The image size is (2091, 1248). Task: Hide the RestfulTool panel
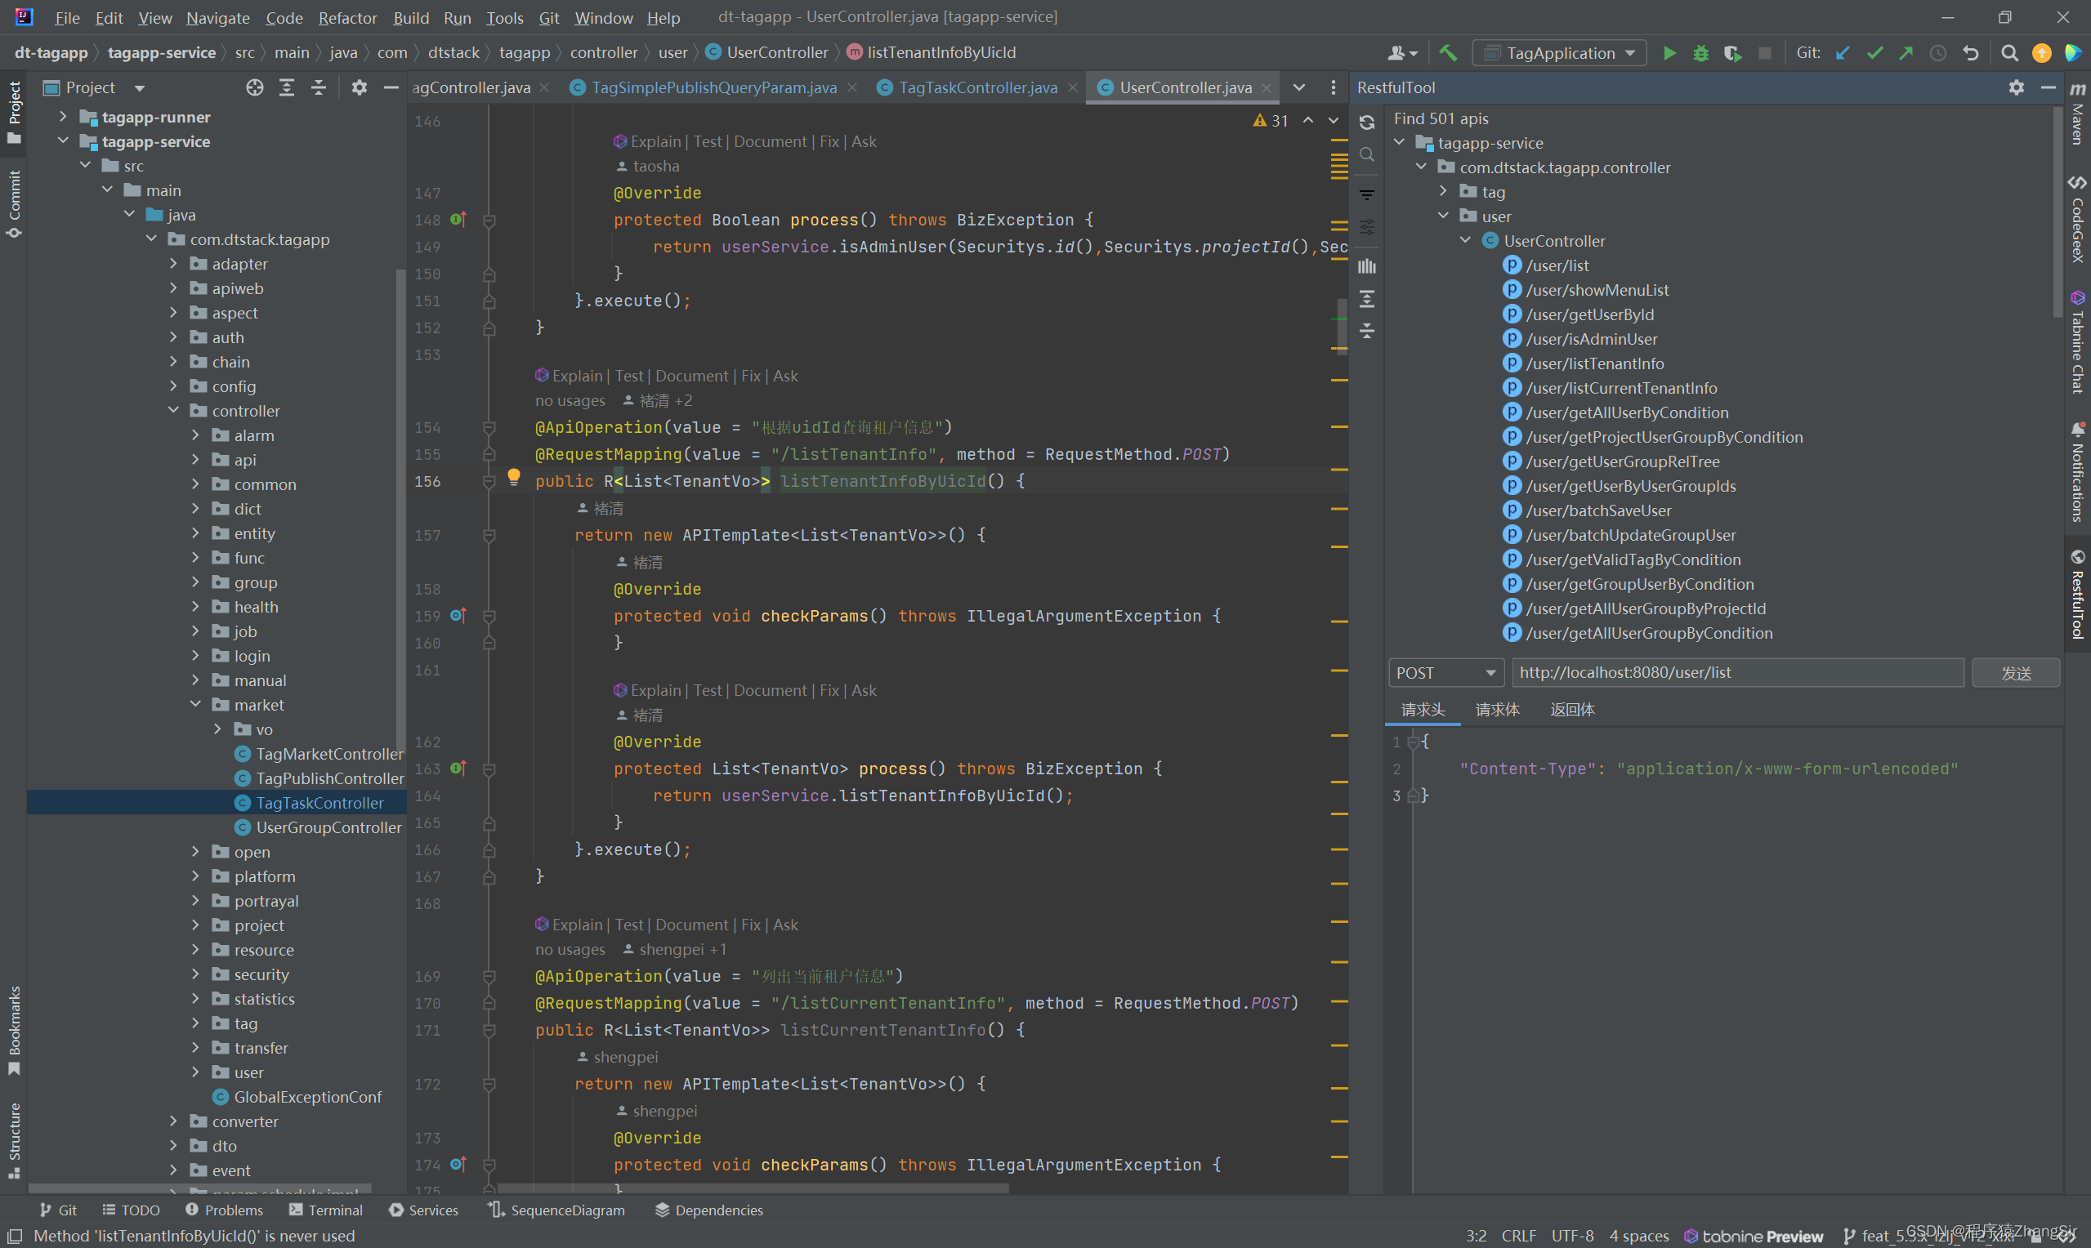coord(2049,87)
